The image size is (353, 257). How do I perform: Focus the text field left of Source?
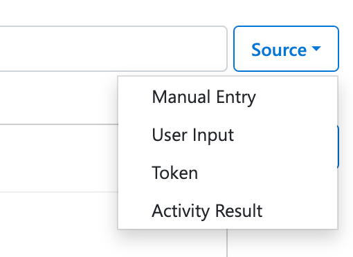(x=114, y=48)
